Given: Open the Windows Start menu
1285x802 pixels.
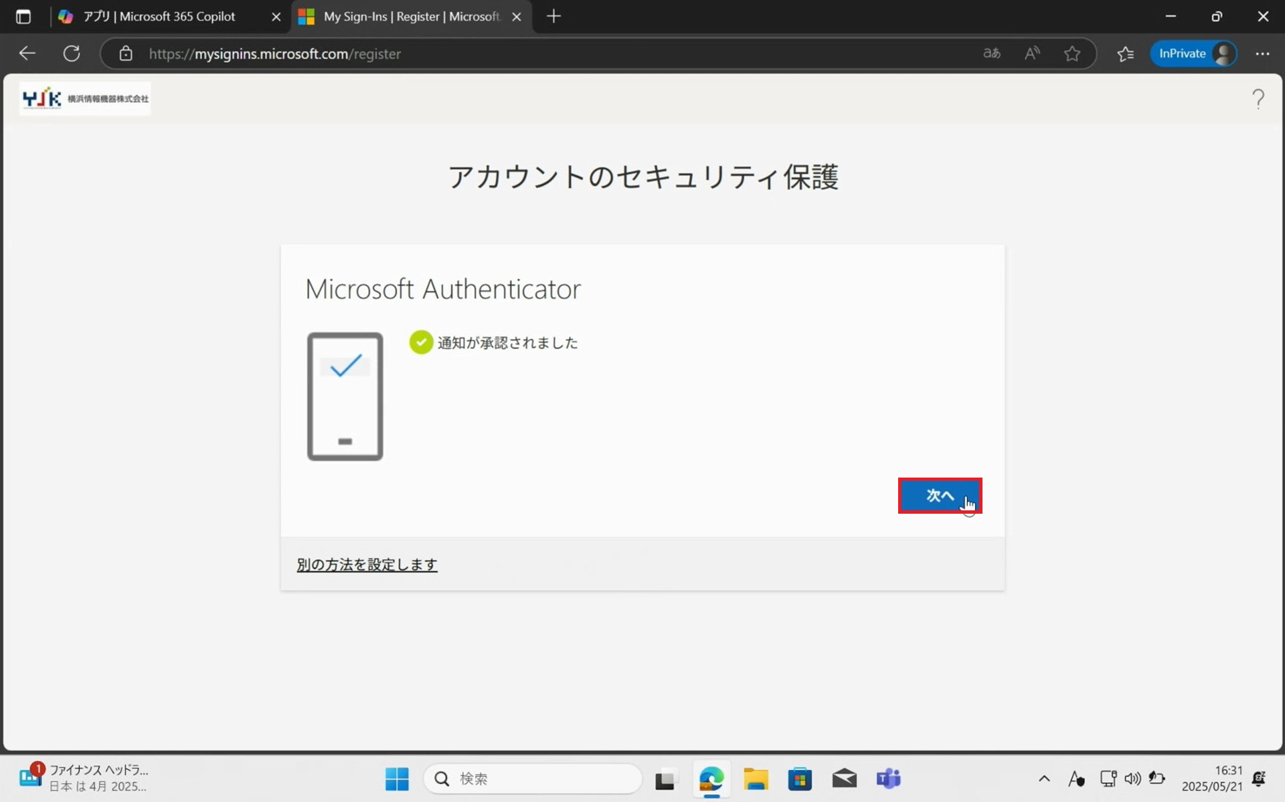Looking at the screenshot, I should coord(397,779).
